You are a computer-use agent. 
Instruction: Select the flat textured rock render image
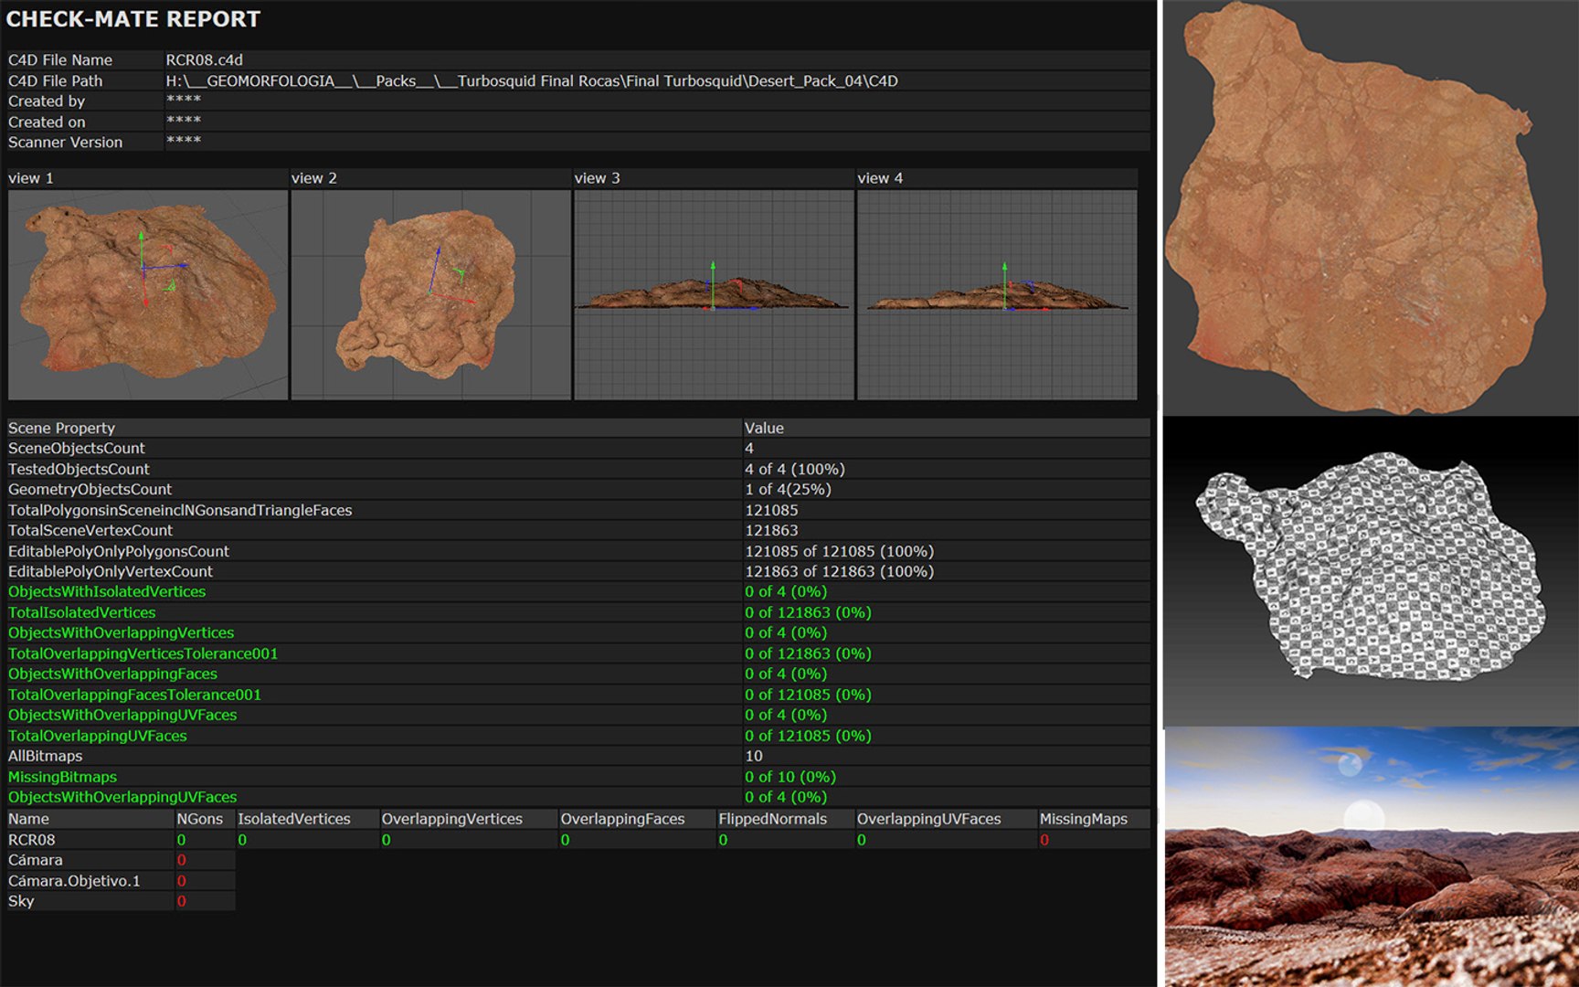[1371, 208]
